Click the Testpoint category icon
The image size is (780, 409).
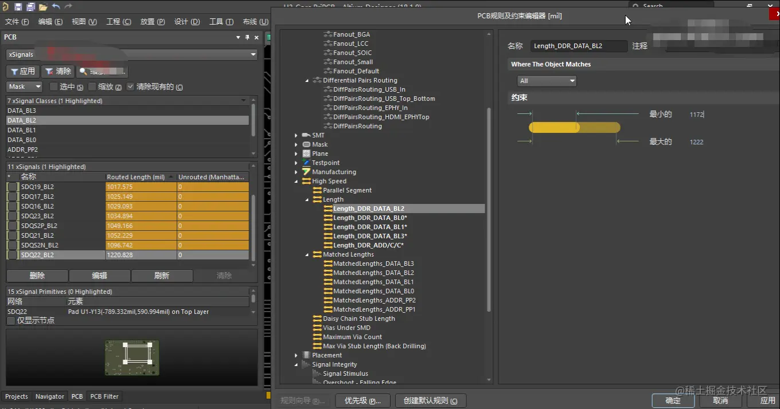(306, 163)
